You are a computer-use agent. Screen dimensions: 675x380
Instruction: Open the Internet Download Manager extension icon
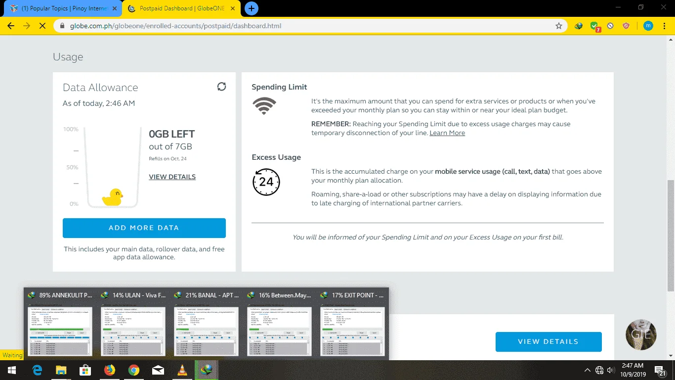pos(579,26)
